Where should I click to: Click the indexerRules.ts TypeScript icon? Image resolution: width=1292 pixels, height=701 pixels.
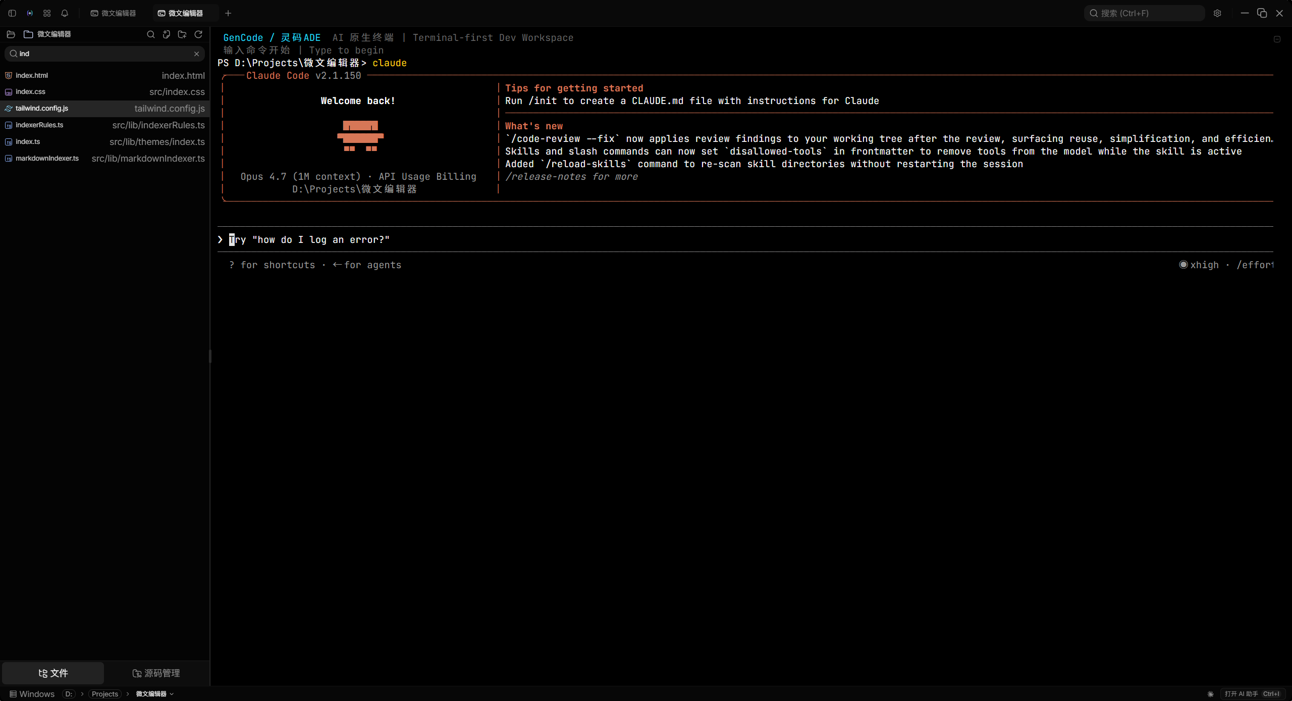pos(9,125)
